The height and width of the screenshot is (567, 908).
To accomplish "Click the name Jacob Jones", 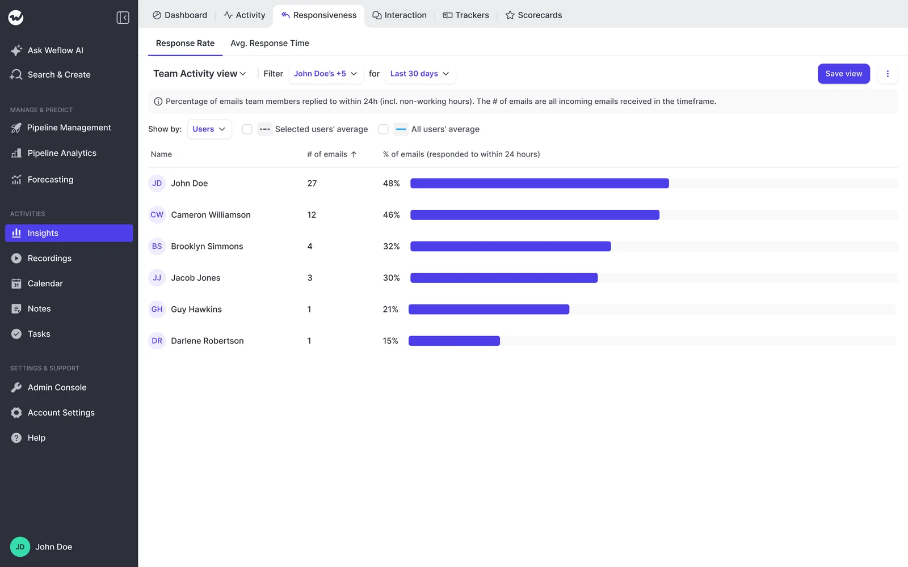I will 196,278.
